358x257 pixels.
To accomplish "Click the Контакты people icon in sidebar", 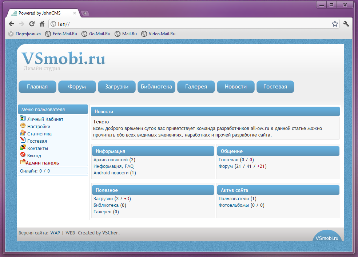I will 23,147.
